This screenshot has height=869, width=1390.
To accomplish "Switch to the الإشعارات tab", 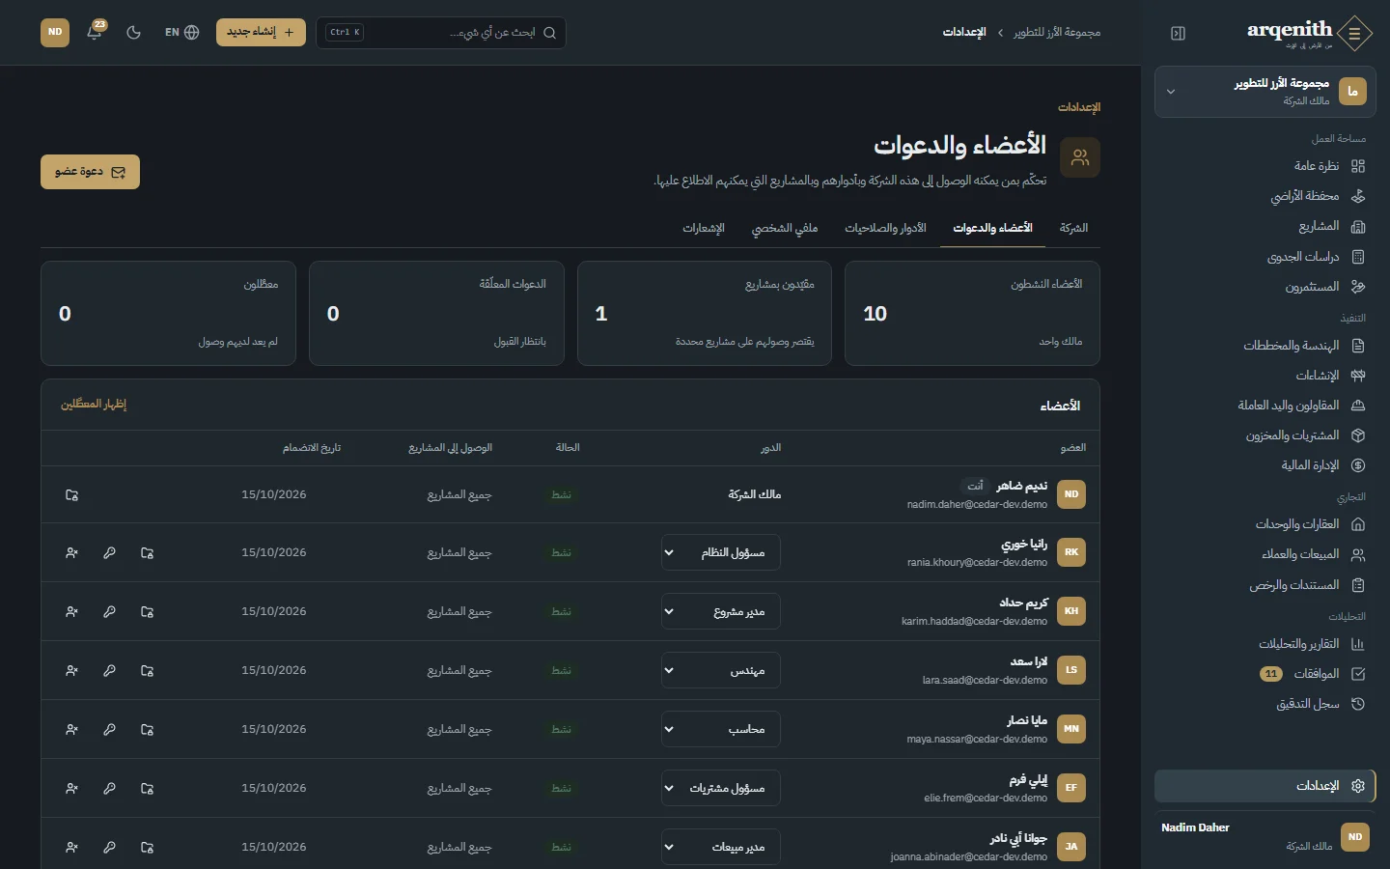I will pyautogui.click(x=704, y=228).
